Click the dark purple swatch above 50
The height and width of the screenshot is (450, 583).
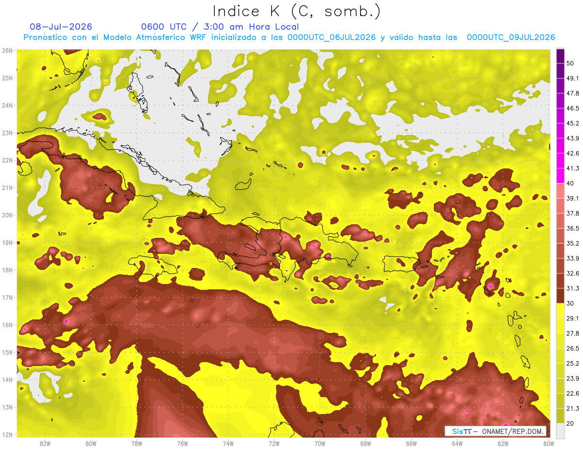(560, 56)
